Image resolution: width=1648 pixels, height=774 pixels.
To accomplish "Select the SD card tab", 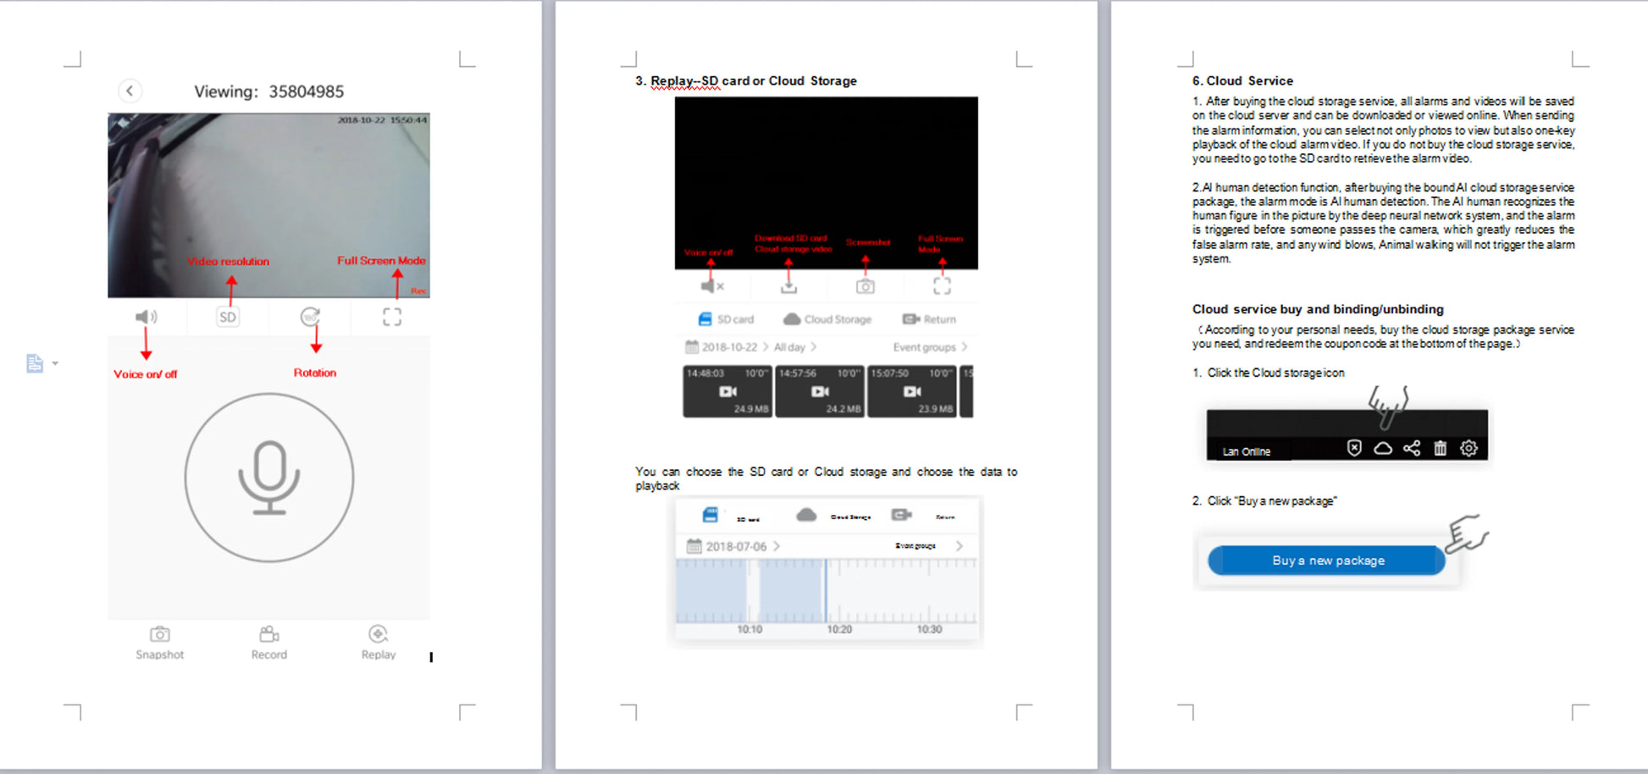I will [726, 319].
